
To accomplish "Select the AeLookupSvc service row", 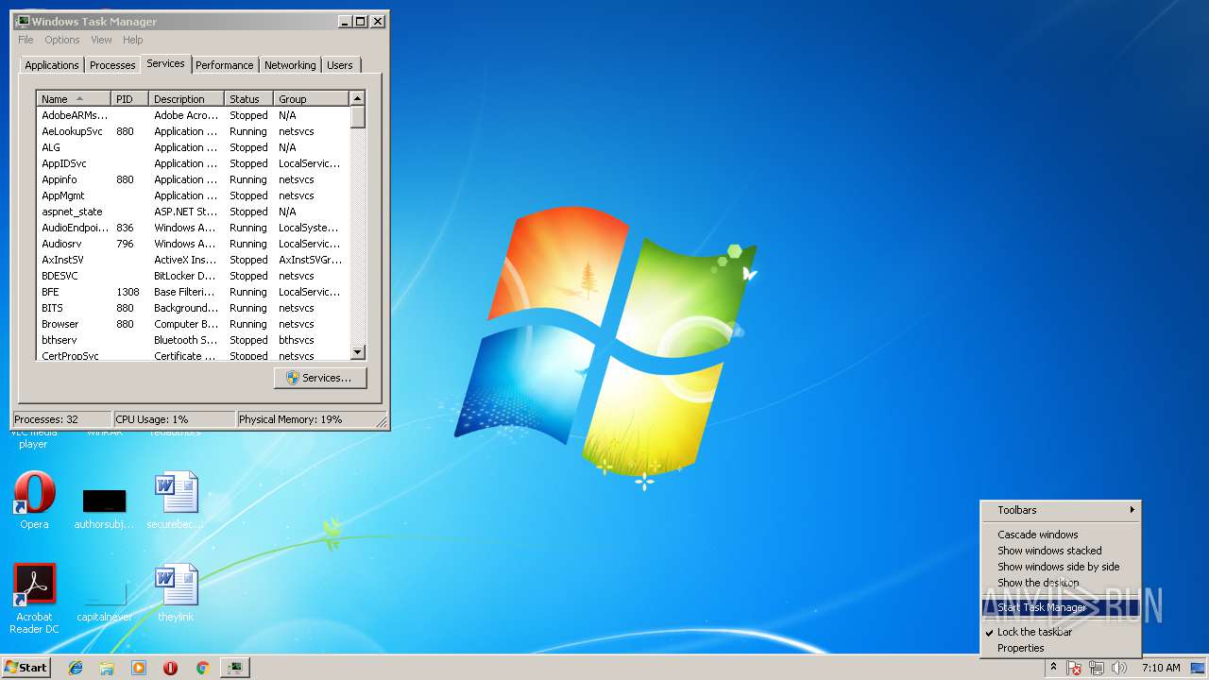I will pos(193,131).
